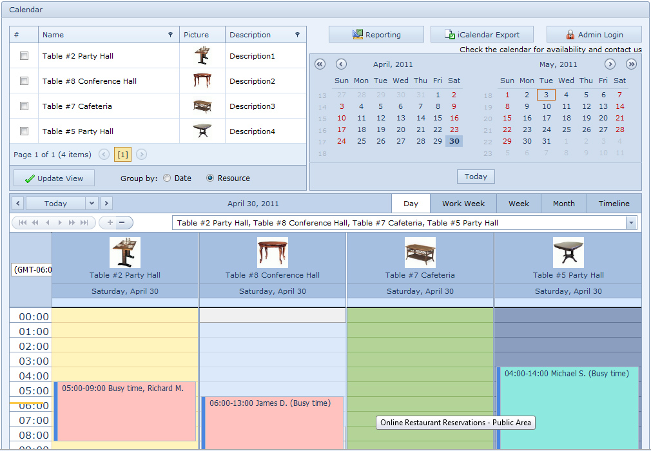Filter the Description column with the funnel icon
The height and width of the screenshot is (451, 651).
click(x=296, y=34)
